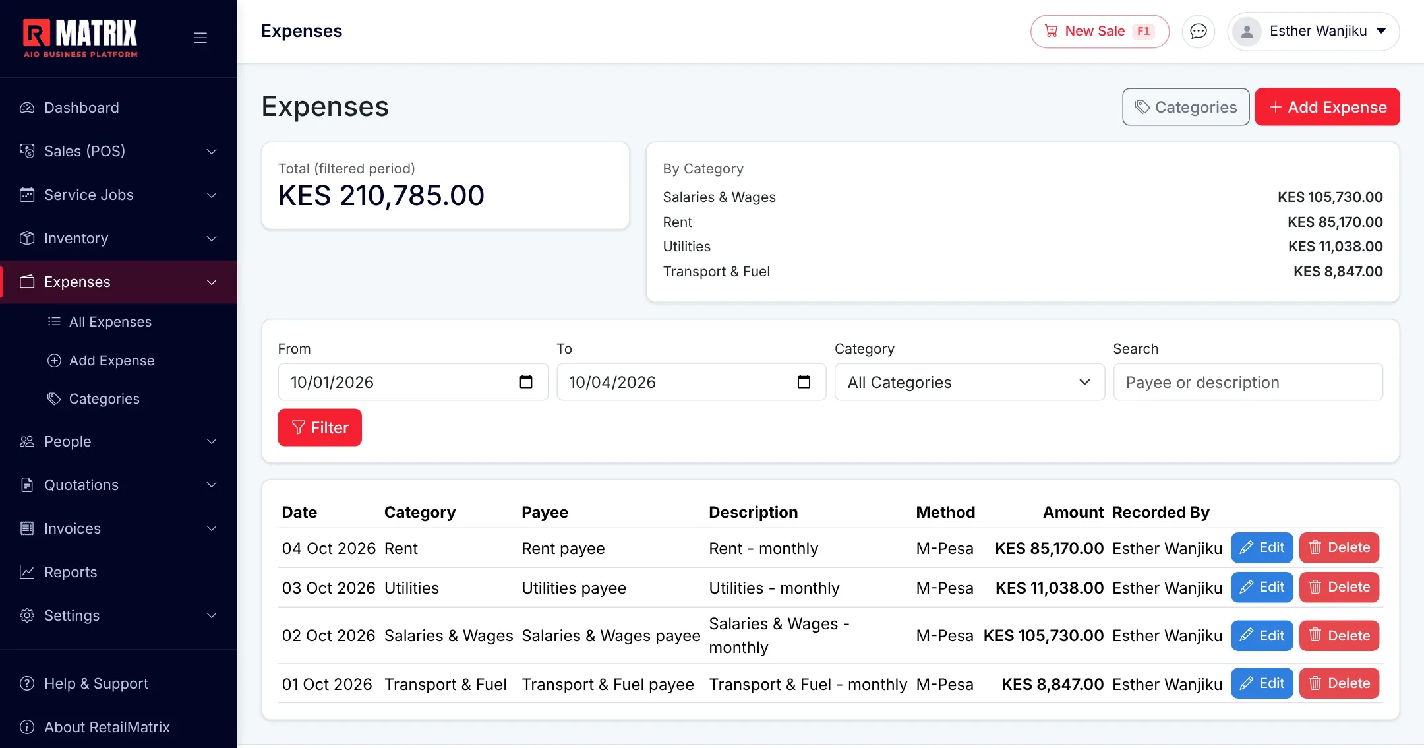Click the Reports chart icon in sidebar
The height and width of the screenshot is (748, 1424).
tap(27, 572)
